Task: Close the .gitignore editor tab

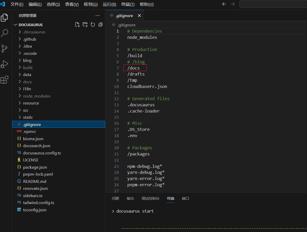Action: (139, 16)
